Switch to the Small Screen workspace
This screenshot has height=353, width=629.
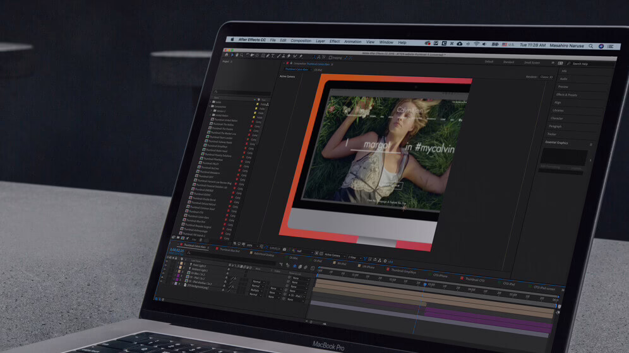pos(532,62)
